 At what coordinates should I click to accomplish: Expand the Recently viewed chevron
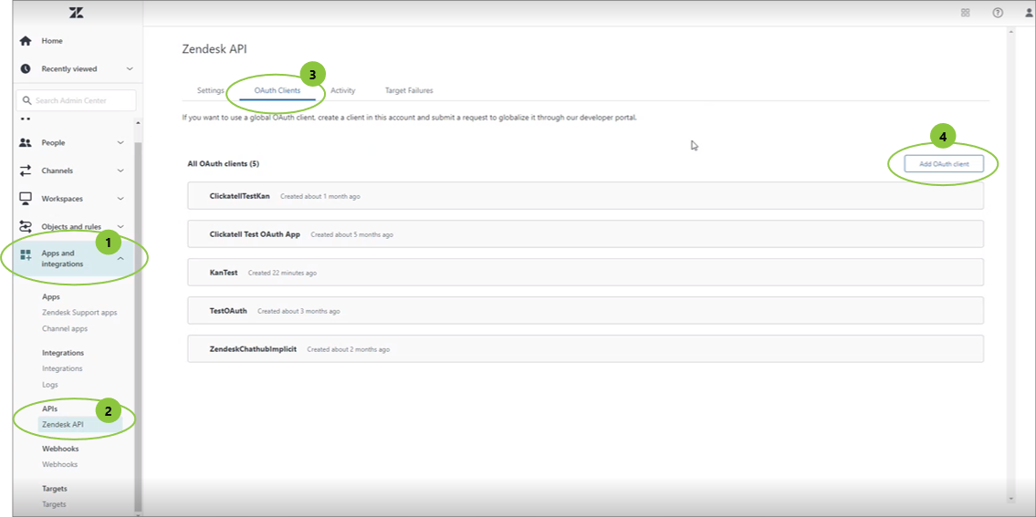click(x=130, y=69)
